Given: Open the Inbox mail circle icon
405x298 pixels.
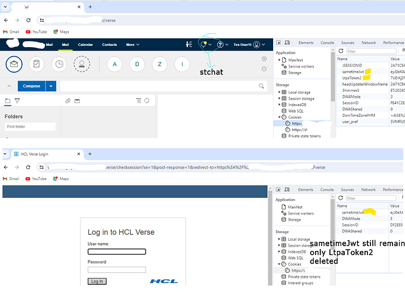Looking at the screenshot, I should point(14,64).
